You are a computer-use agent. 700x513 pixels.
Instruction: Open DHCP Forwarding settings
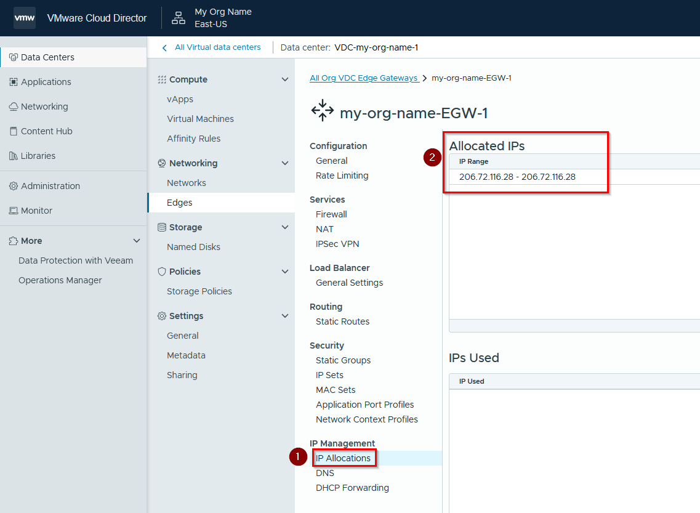click(352, 488)
